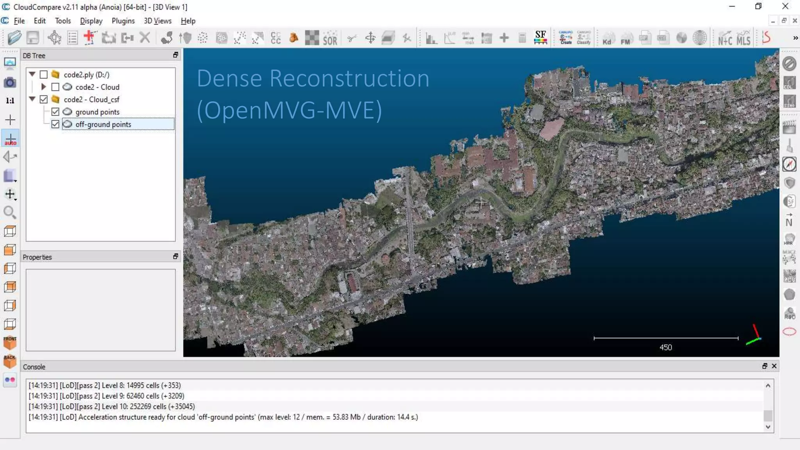Close the Console panel
The width and height of the screenshot is (800, 450).
[774, 366]
